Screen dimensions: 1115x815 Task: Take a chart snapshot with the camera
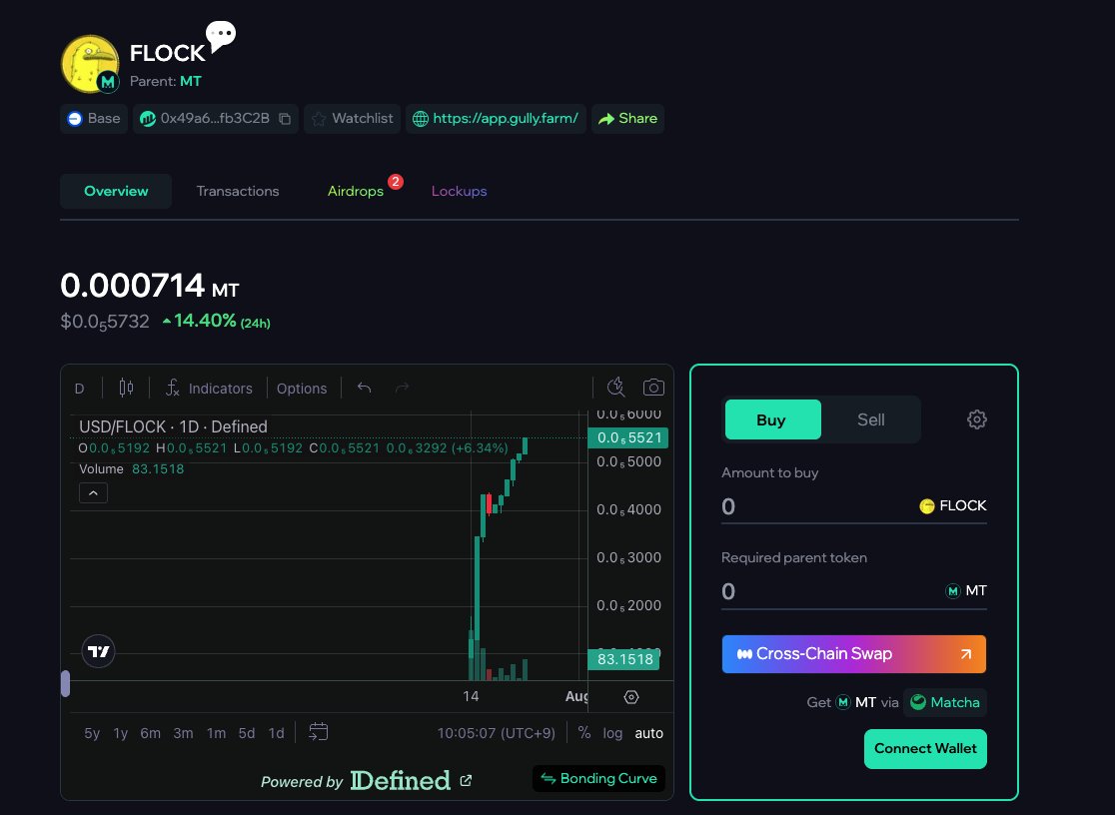point(653,387)
